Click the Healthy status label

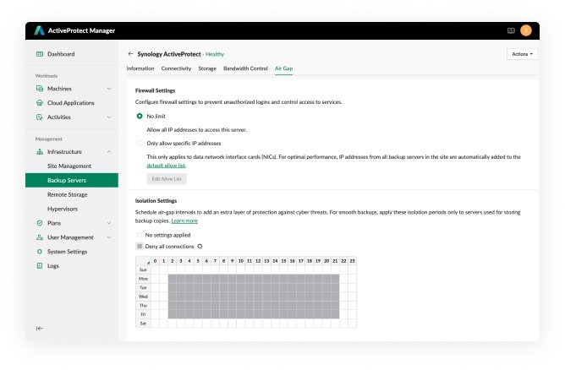(215, 54)
